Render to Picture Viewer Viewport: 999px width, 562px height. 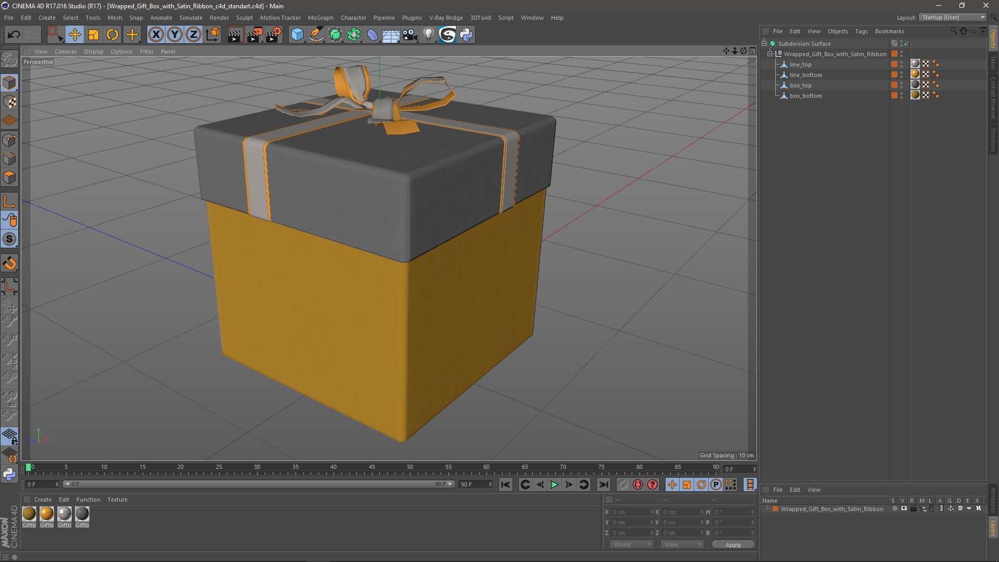(x=254, y=35)
